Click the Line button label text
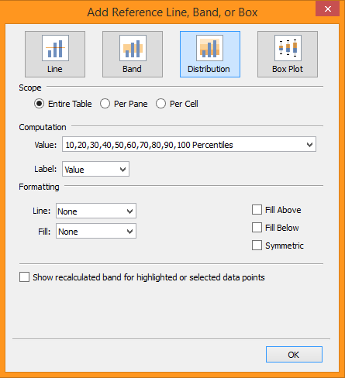 55,69
